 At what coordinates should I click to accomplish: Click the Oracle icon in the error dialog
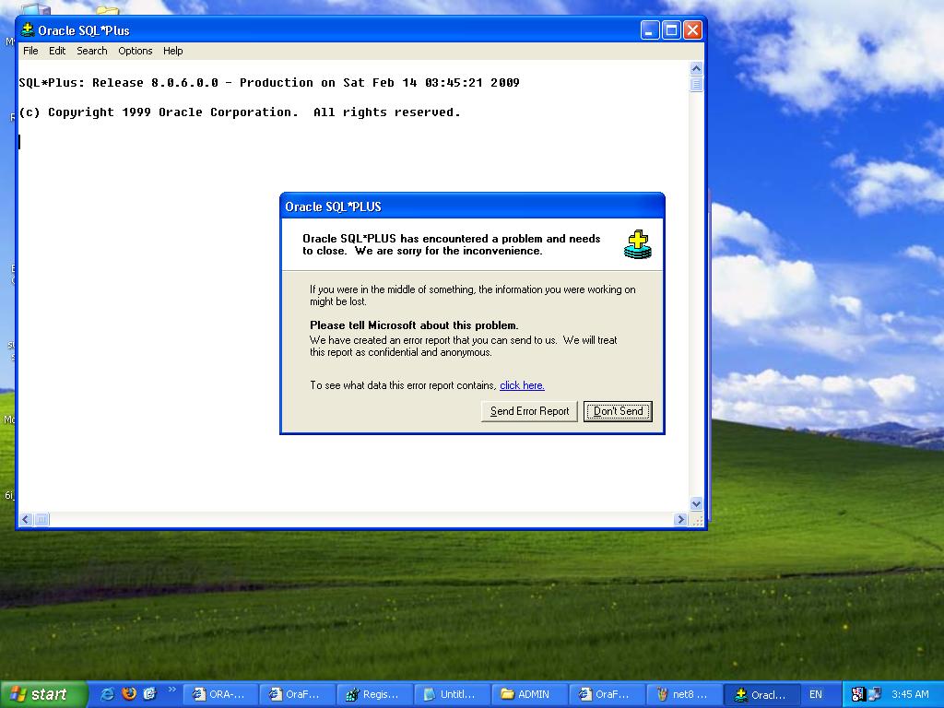pyautogui.click(x=638, y=244)
